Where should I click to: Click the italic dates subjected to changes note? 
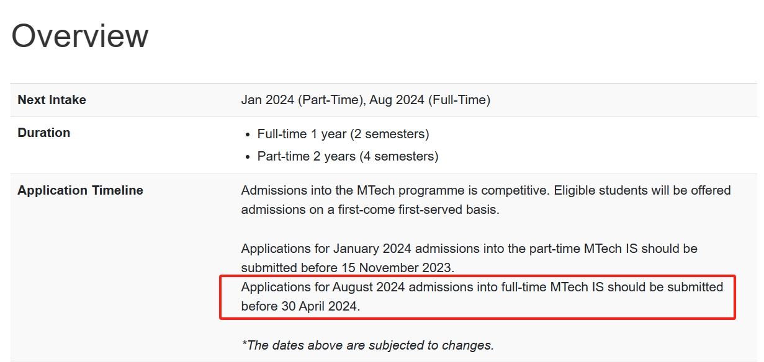(x=367, y=345)
